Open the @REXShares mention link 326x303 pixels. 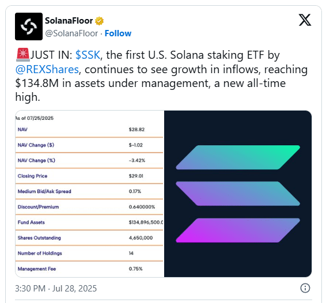tap(47, 70)
